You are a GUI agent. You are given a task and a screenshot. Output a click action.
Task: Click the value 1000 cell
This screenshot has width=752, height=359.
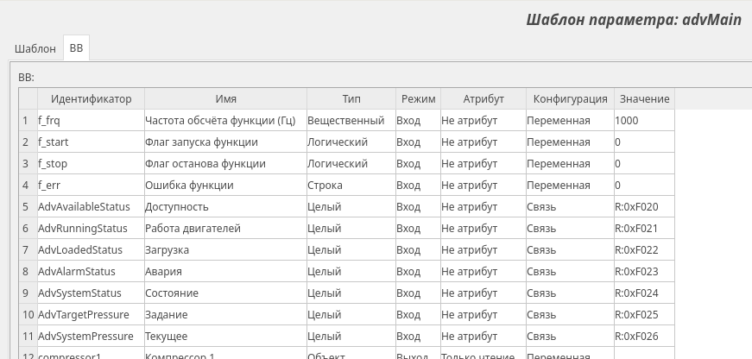(x=644, y=121)
